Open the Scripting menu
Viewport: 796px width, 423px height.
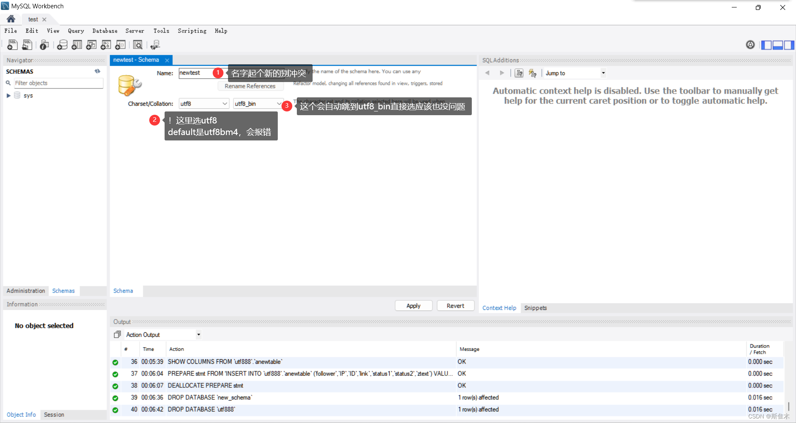[192, 31]
